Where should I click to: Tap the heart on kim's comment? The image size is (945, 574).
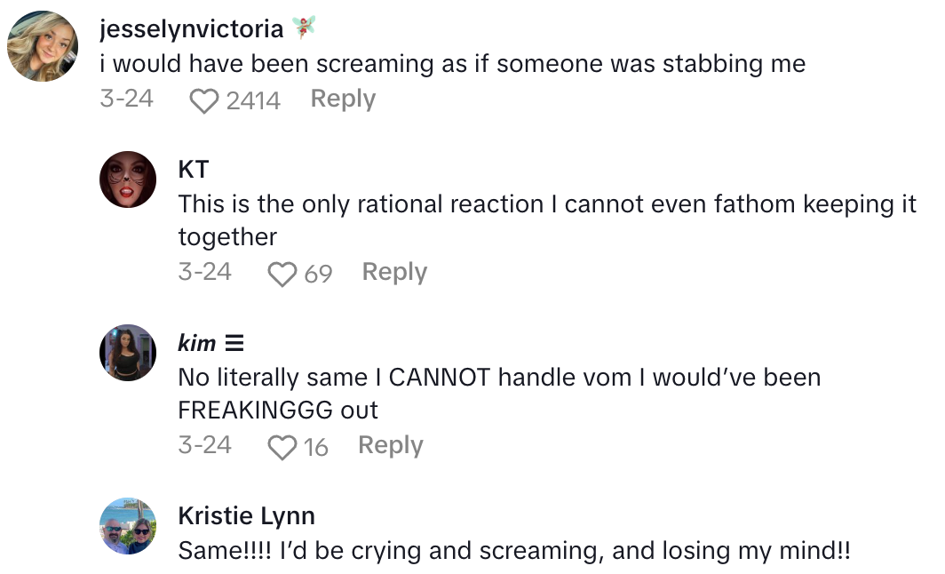click(282, 447)
